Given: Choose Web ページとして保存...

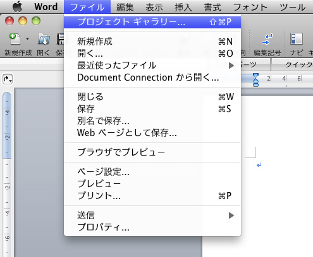Looking at the screenshot, I should [152, 133].
